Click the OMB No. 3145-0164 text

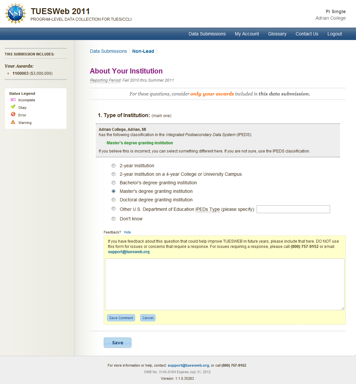159,372
